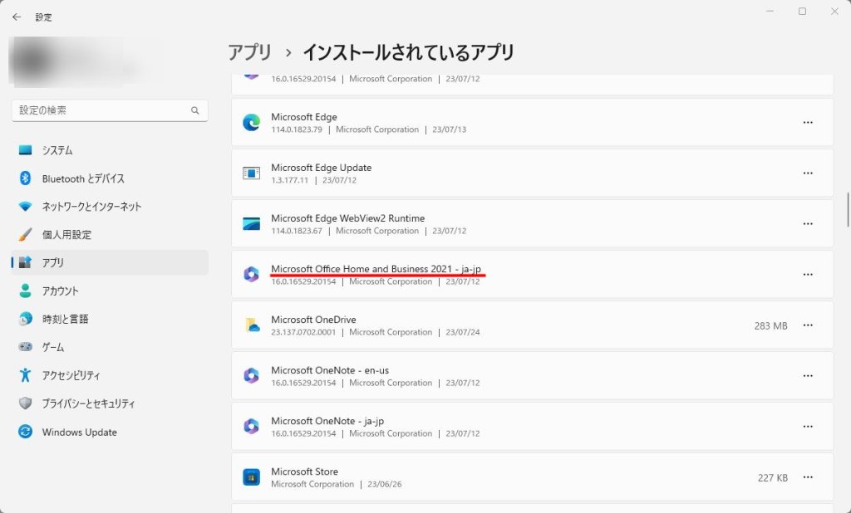
Task: Click the 設定 window title
Action: pyautogui.click(x=43, y=17)
